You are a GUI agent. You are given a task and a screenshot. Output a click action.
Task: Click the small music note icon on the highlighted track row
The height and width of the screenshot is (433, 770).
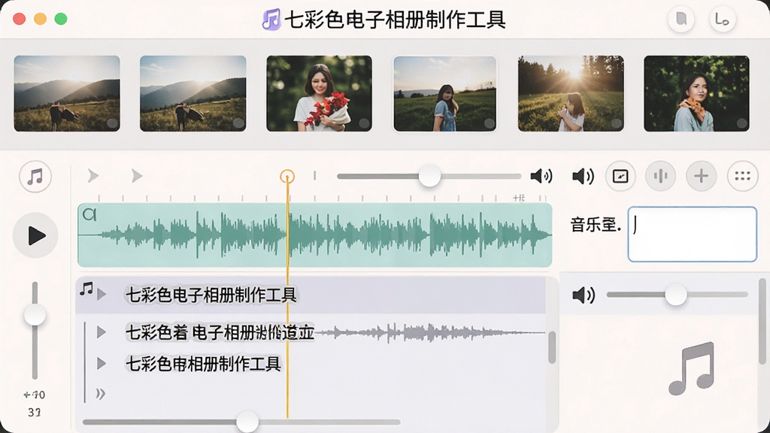(86, 289)
